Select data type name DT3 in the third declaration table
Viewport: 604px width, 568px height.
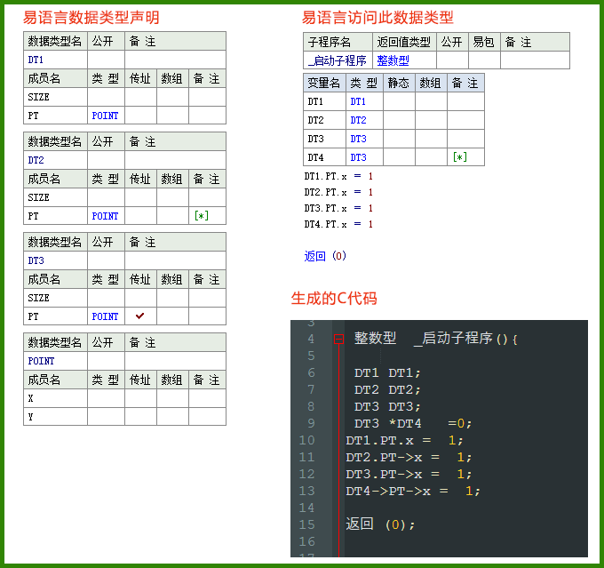(x=36, y=260)
